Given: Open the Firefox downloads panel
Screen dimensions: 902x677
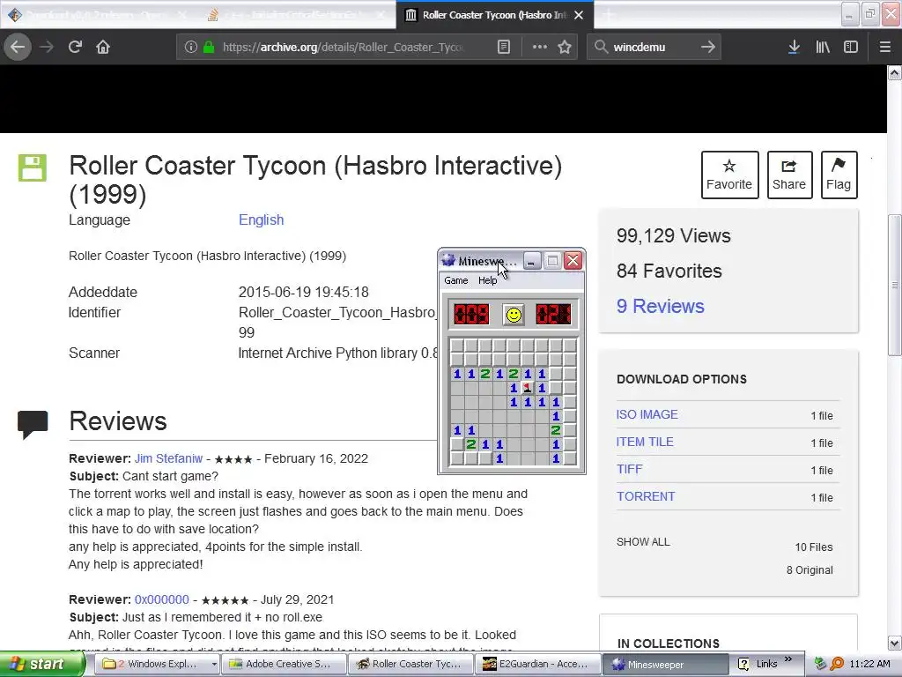Looking at the screenshot, I should coord(794,47).
